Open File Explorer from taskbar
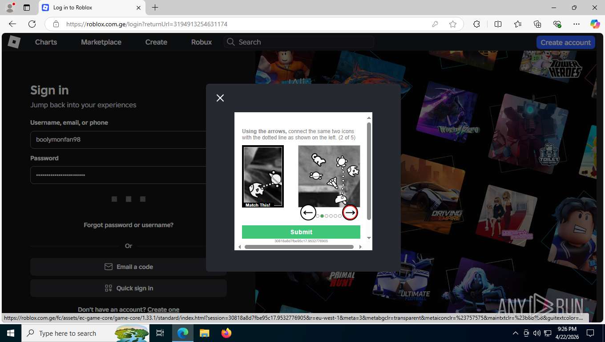Viewport: 605px width, 342px height. pos(204,333)
